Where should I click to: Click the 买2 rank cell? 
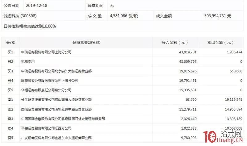click(10, 62)
